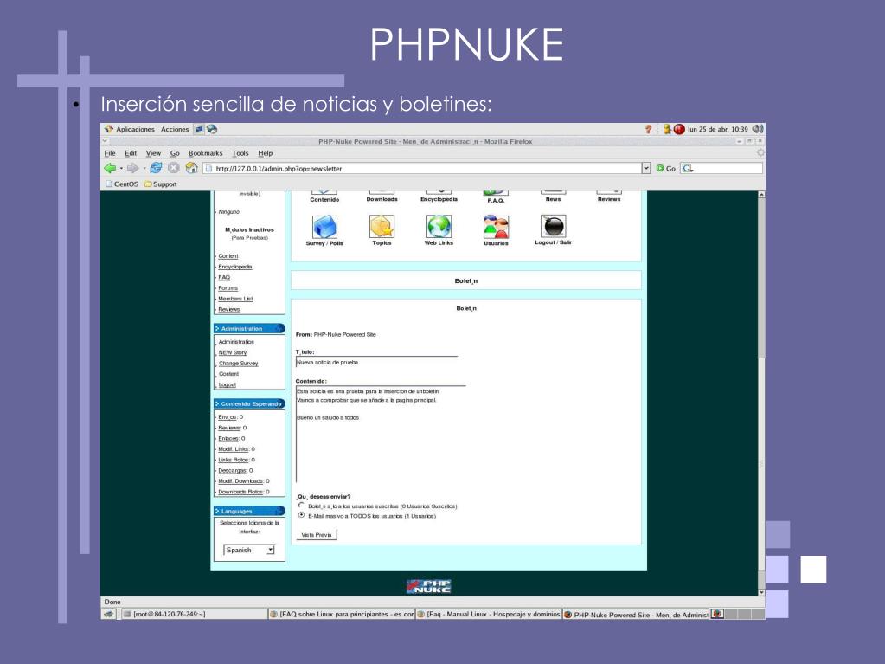Reload the page with the blue Refresh icon

point(156,168)
